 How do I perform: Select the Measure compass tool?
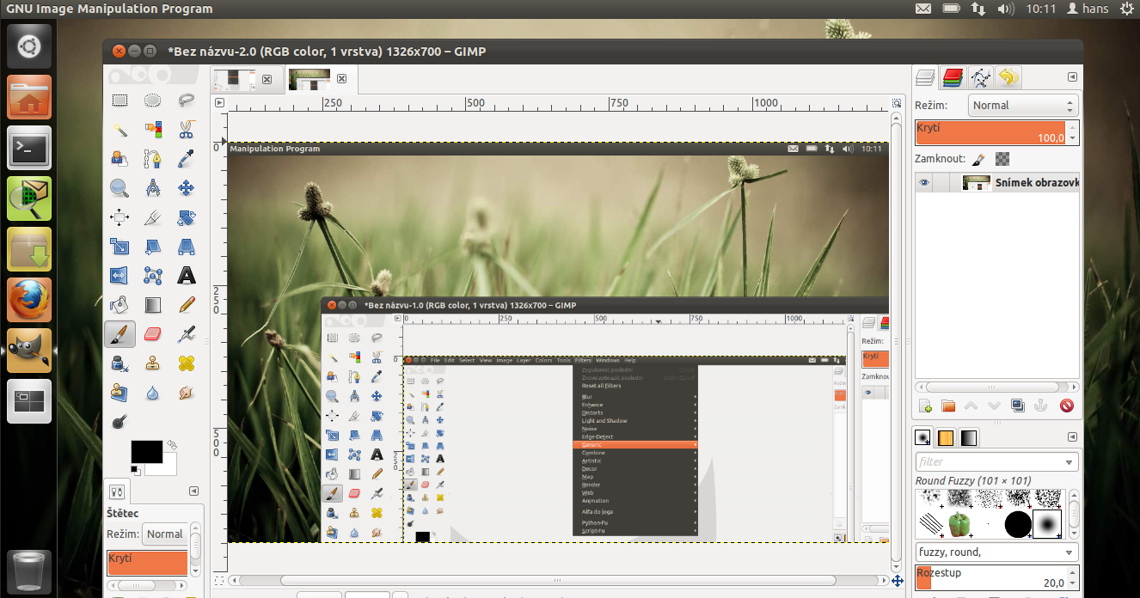click(152, 188)
